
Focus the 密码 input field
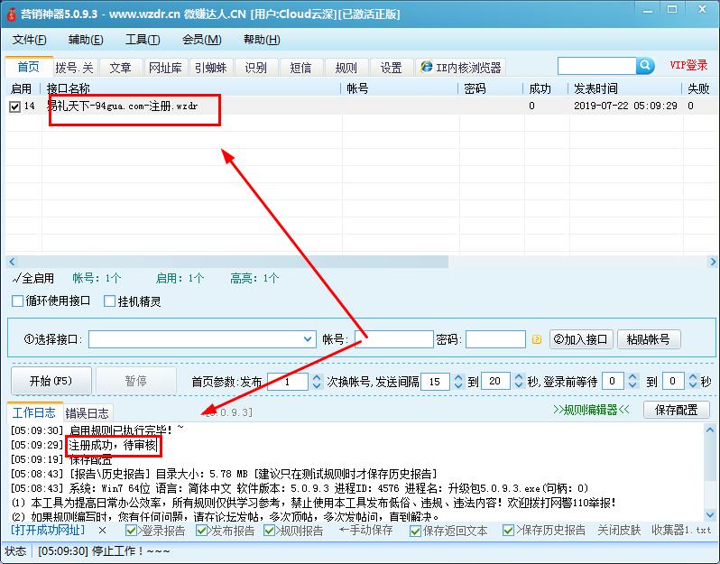click(495, 339)
